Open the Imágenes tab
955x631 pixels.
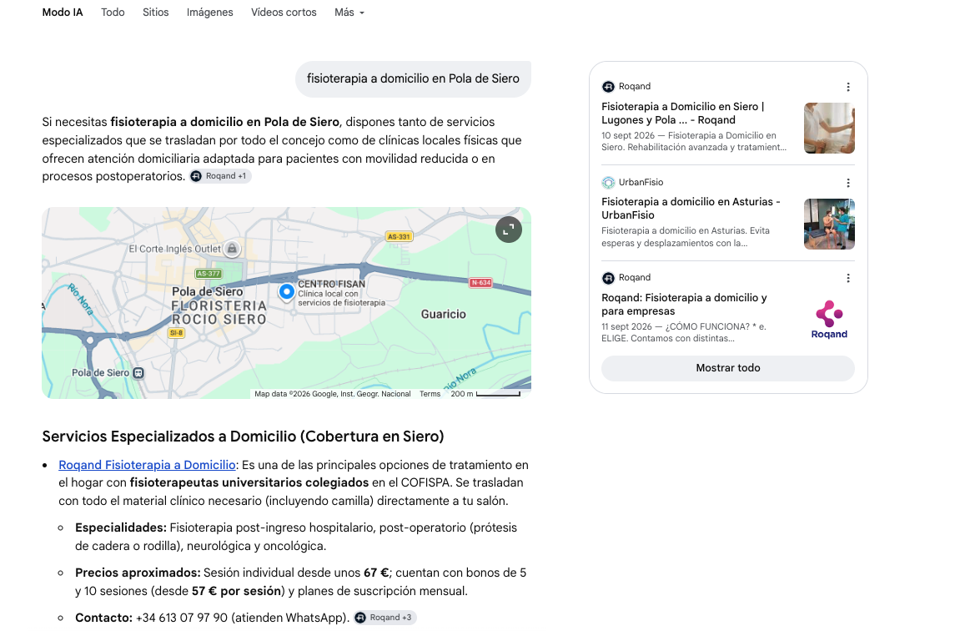pos(209,13)
